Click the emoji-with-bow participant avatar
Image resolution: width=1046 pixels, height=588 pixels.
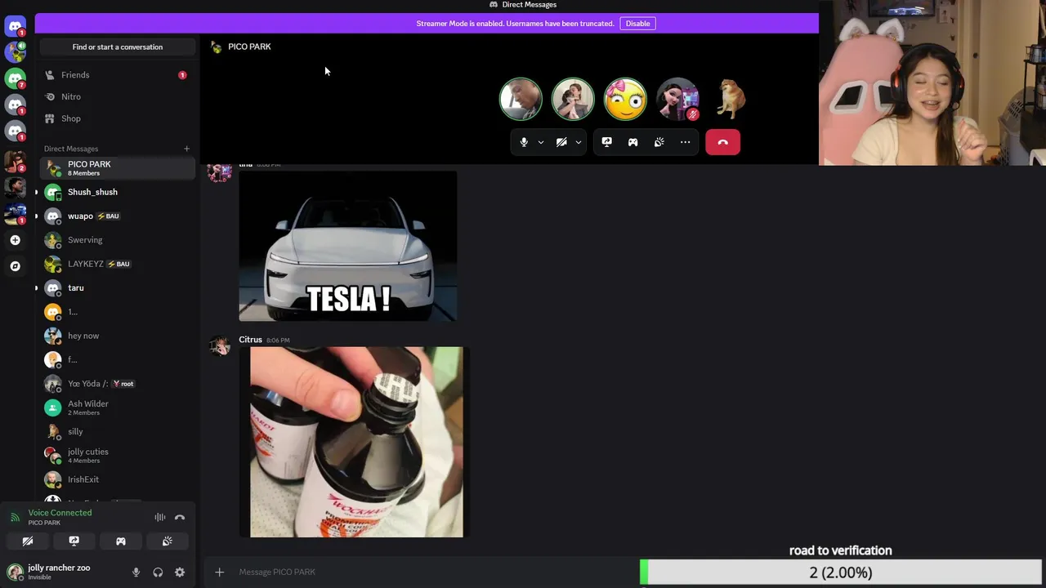coord(625,99)
